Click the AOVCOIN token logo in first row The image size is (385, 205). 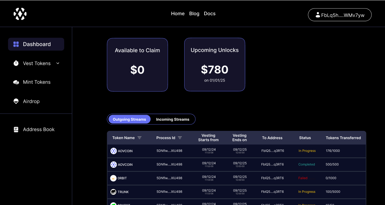click(x=113, y=151)
